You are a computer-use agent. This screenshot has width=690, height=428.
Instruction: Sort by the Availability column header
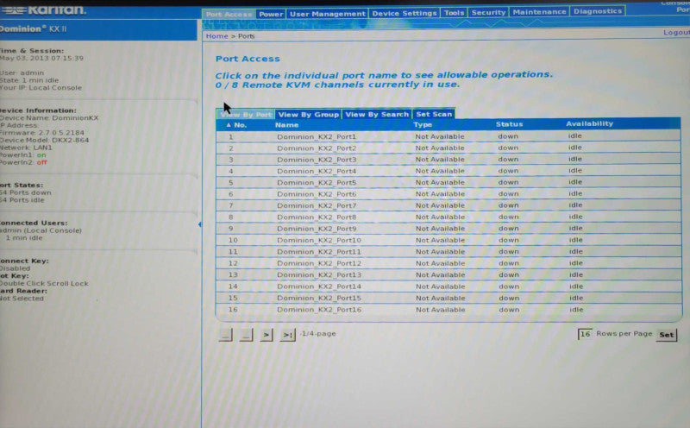(x=589, y=123)
